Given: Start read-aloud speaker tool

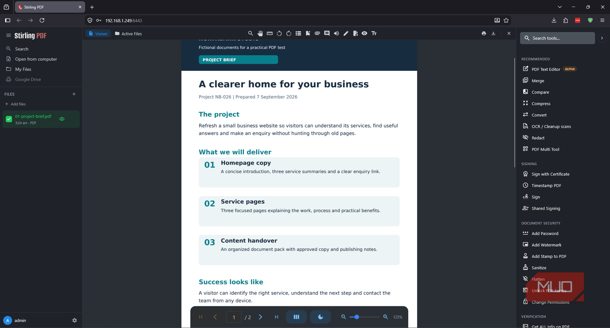Looking at the screenshot, I should pos(336,33).
